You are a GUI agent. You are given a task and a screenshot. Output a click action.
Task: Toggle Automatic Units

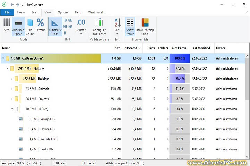[x=55, y=26]
